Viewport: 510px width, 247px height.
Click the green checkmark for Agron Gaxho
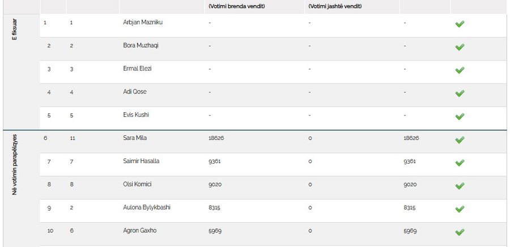460,232
